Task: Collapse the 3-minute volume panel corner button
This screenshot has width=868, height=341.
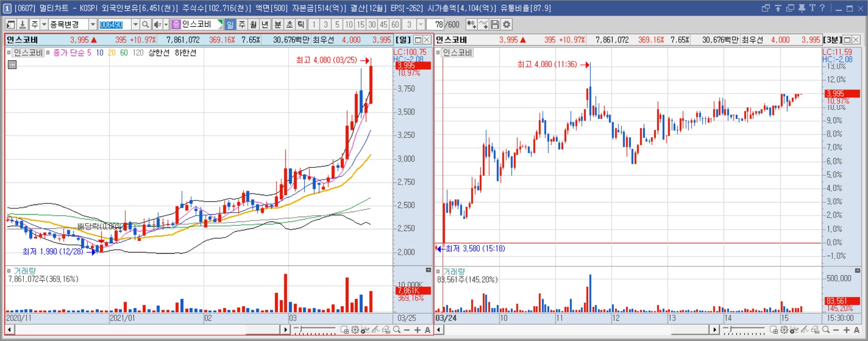Action: (858, 270)
